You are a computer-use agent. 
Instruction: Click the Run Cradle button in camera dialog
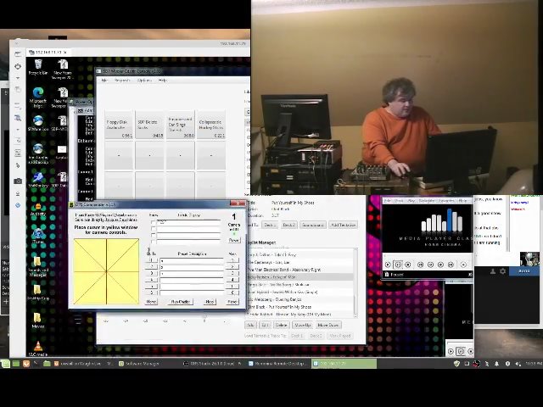181,302
